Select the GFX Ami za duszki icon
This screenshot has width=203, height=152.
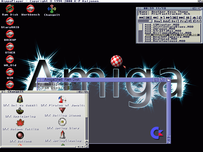(x=20, y=99)
